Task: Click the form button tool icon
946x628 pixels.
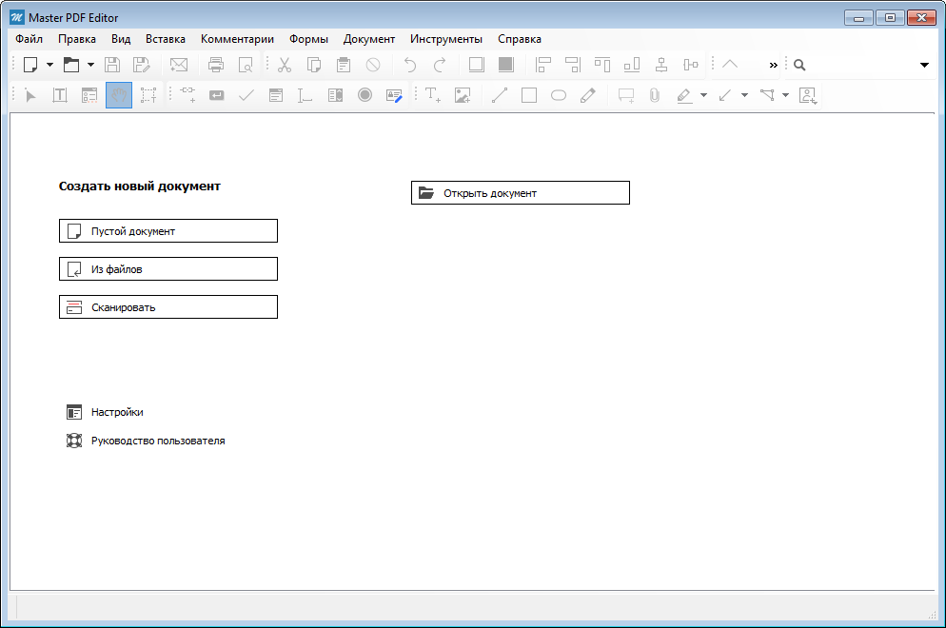Action: pyautogui.click(x=217, y=95)
